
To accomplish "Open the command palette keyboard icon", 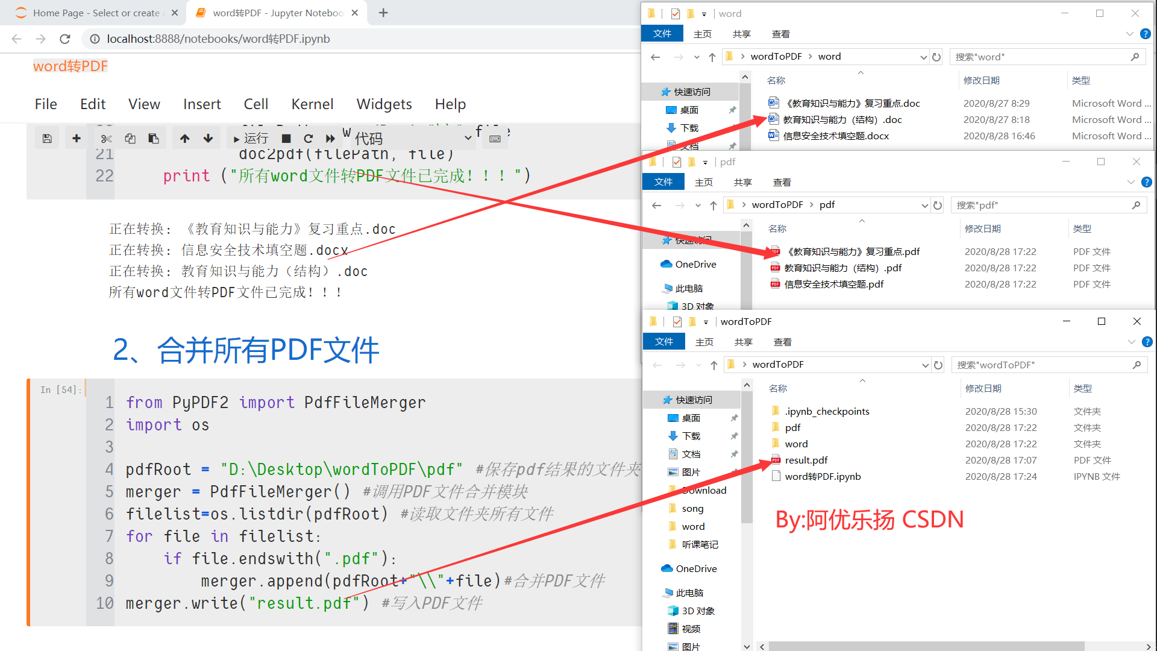I will click(x=494, y=138).
